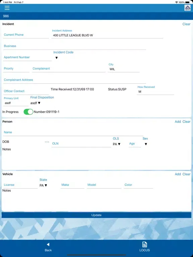Select the Status:SUSP text
This screenshot has width=193, height=257.
[117, 89]
